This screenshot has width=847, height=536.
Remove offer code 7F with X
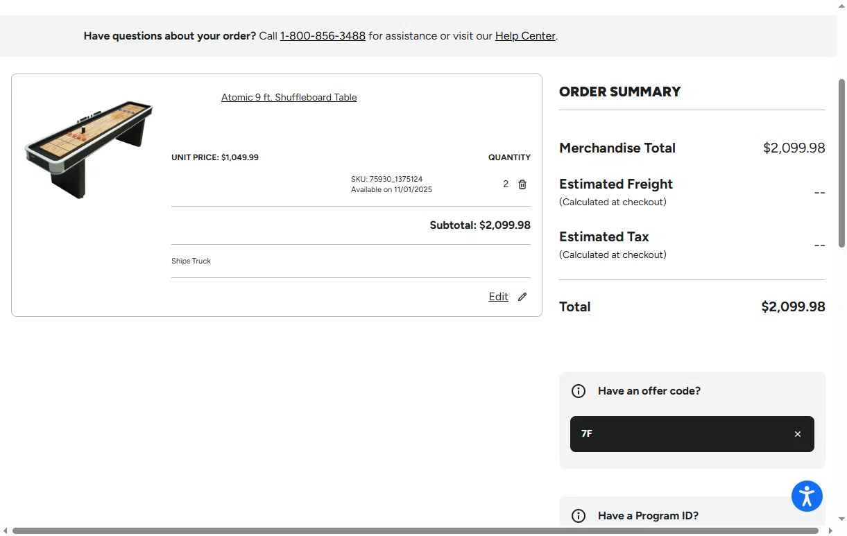tap(798, 434)
